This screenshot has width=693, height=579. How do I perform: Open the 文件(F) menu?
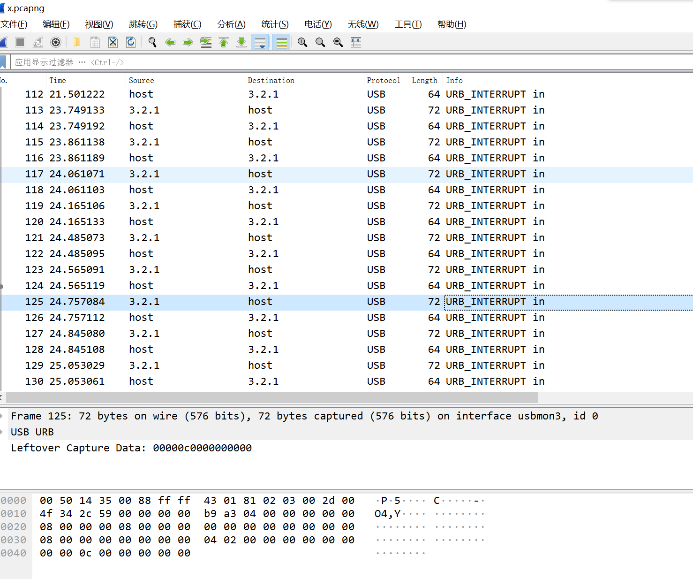click(x=14, y=24)
